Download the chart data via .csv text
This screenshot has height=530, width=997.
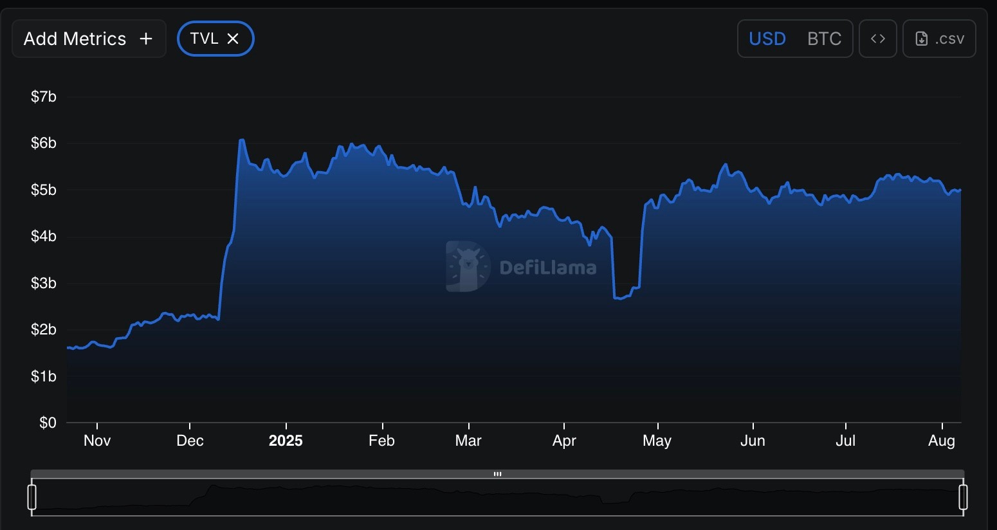coord(949,39)
